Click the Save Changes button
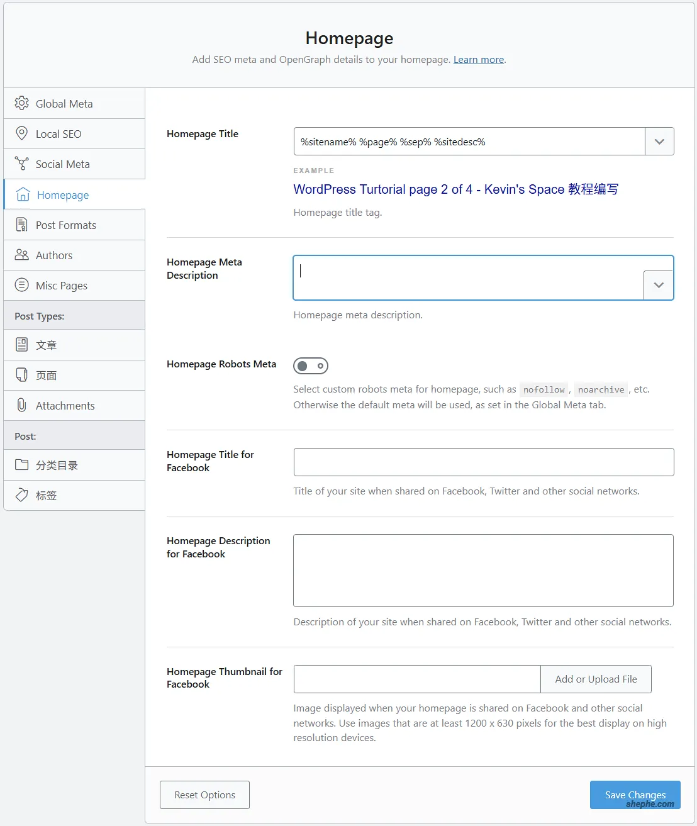The width and height of the screenshot is (697, 826). [x=635, y=795]
